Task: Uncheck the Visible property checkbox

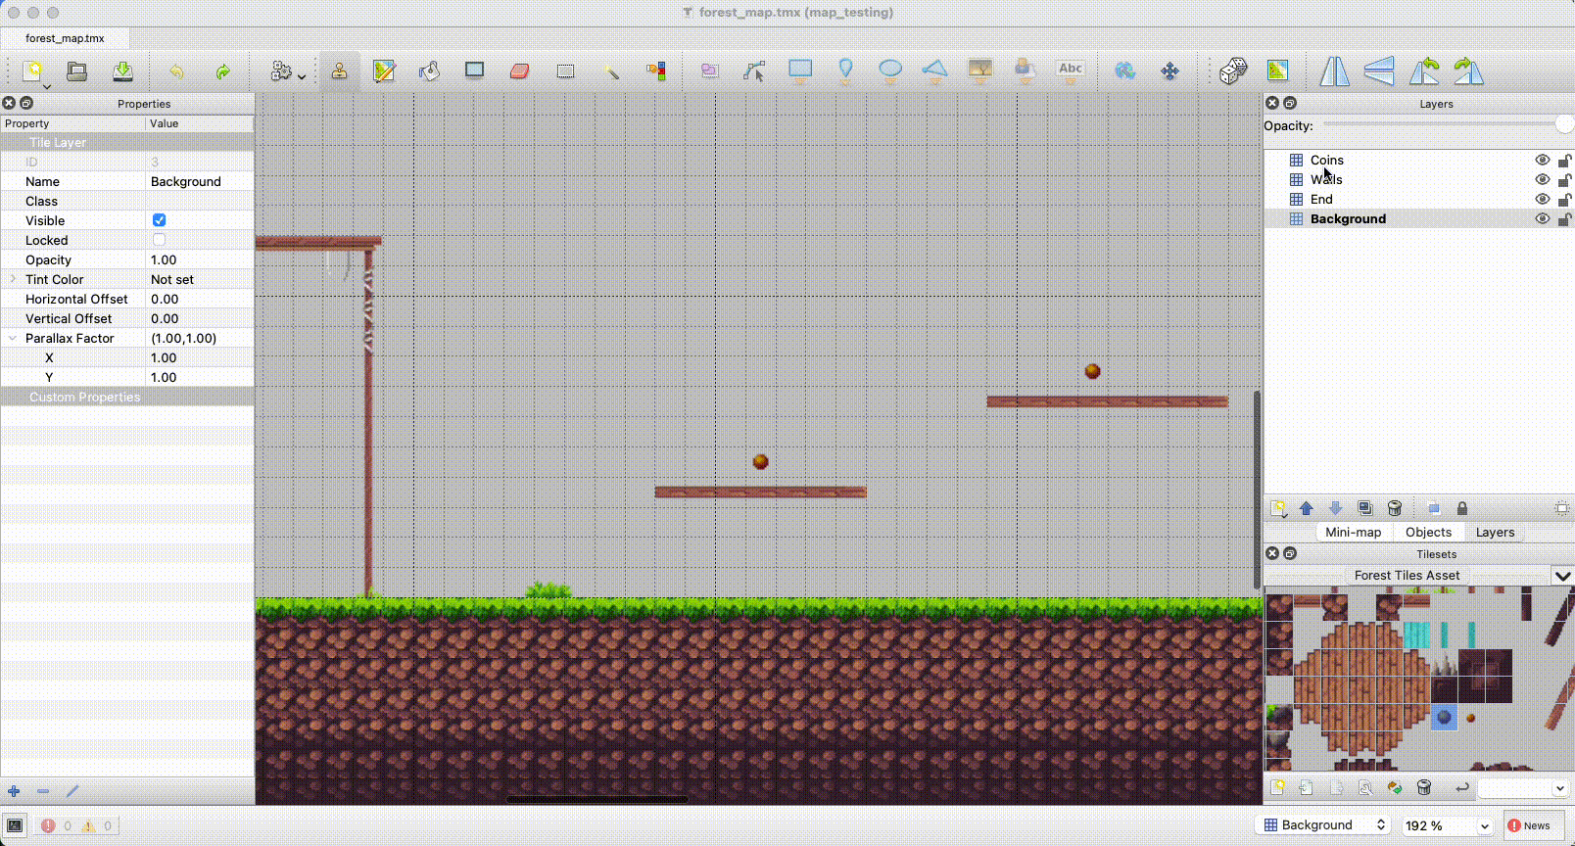Action: pyautogui.click(x=160, y=220)
